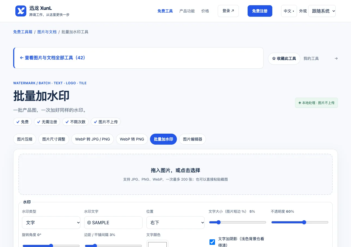
Task: Click the 收藏此工具 button
Action: [x=284, y=58]
